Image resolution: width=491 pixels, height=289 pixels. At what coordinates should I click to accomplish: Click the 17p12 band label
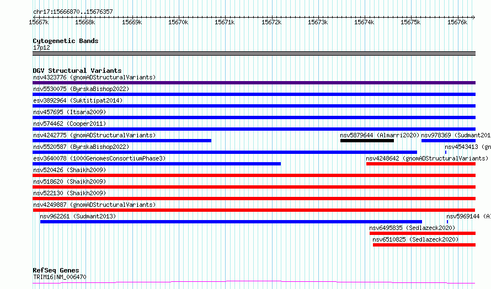pos(41,47)
